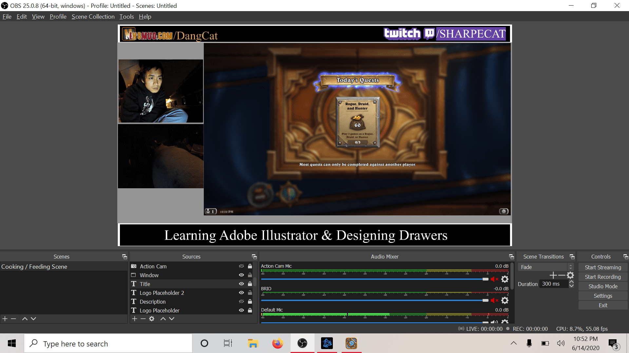Image resolution: width=629 pixels, height=353 pixels.
Task: Enable Studio Mode
Action: (x=603, y=286)
